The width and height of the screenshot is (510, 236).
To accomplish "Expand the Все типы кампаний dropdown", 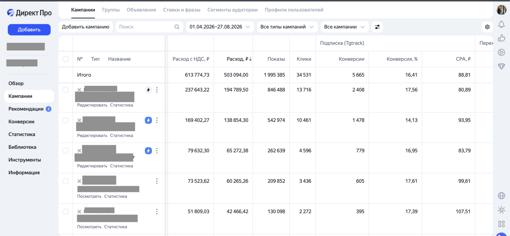I will coord(287,27).
